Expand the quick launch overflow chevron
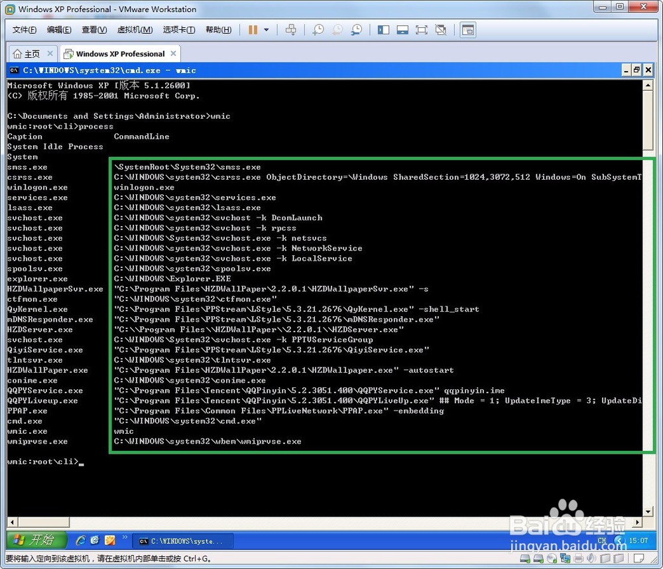Image resolution: width=663 pixels, height=569 pixels. (x=125, y=537)
